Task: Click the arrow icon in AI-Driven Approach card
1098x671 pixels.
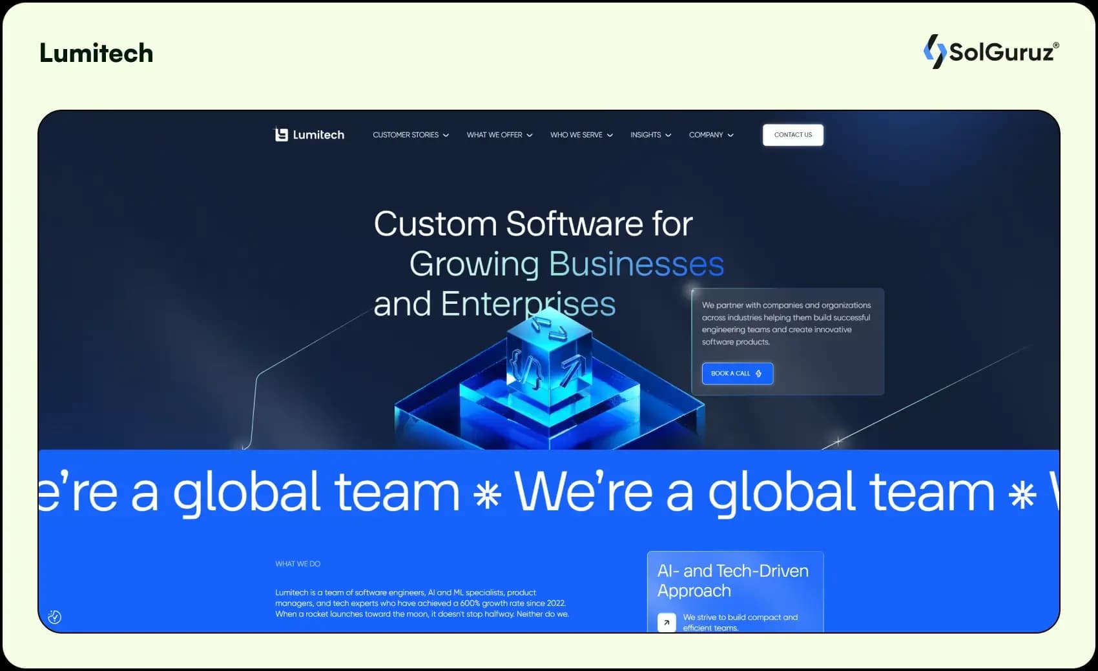Action: point(667,623)
